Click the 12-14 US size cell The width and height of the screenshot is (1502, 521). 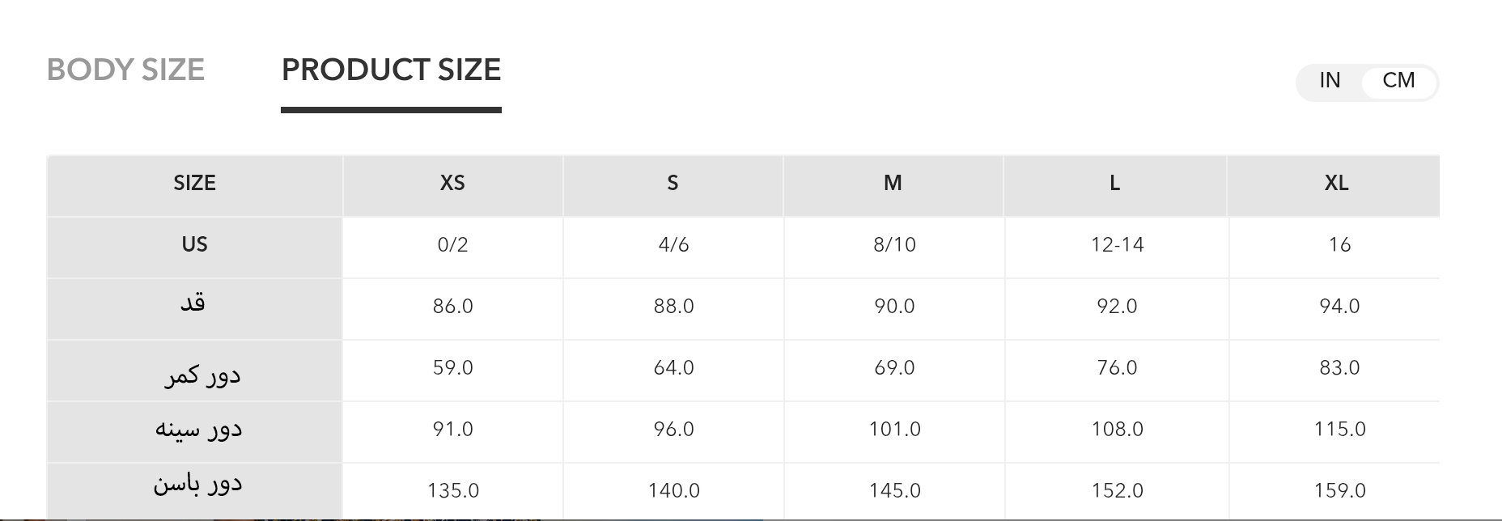click(x=1117, y=245)
